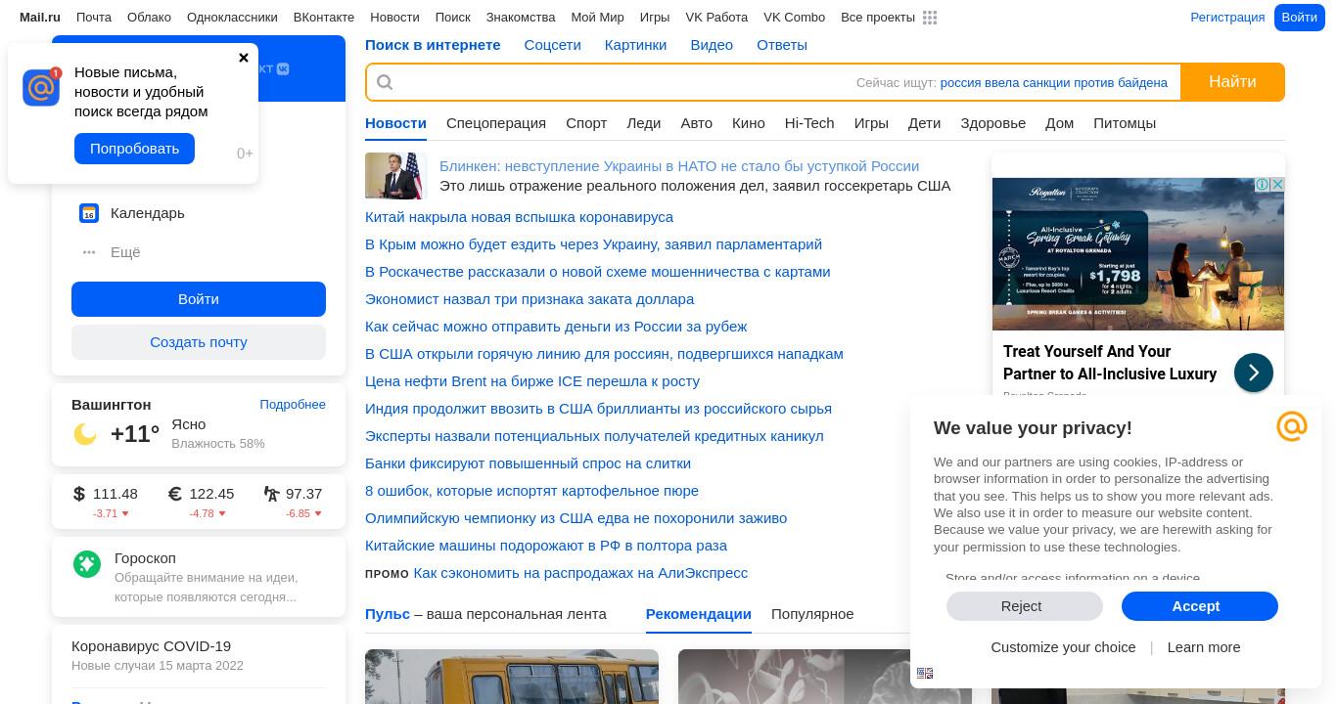This screenshot has height=704, width=1337.
Task: Switch to 'Картинки' search tab
Action: (x=635, y=45)
